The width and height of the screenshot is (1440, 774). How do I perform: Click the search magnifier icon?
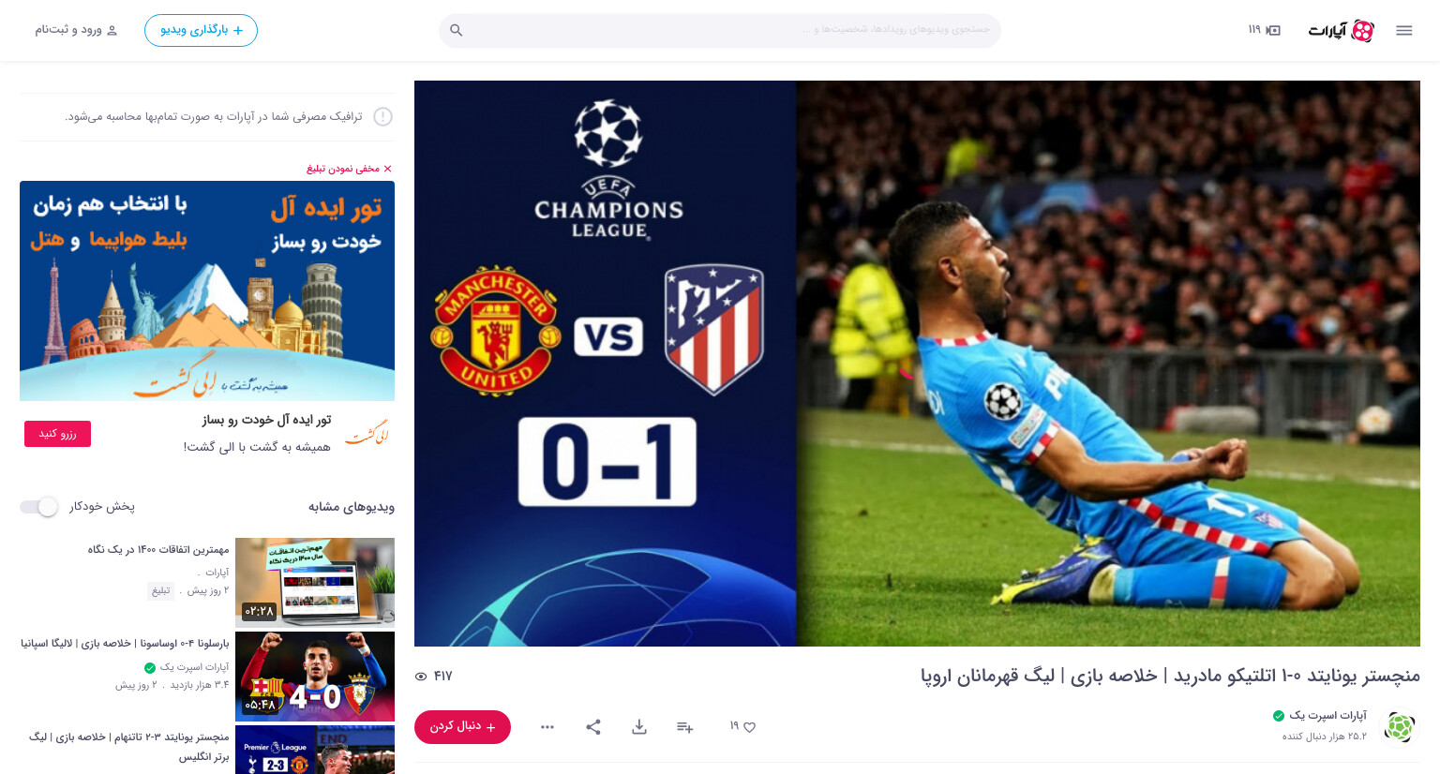coord(457,31)
